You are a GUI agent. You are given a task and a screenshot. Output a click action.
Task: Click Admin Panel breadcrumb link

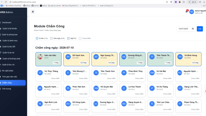39,30
